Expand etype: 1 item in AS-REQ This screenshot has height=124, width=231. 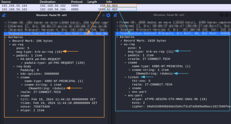point(18,110)
